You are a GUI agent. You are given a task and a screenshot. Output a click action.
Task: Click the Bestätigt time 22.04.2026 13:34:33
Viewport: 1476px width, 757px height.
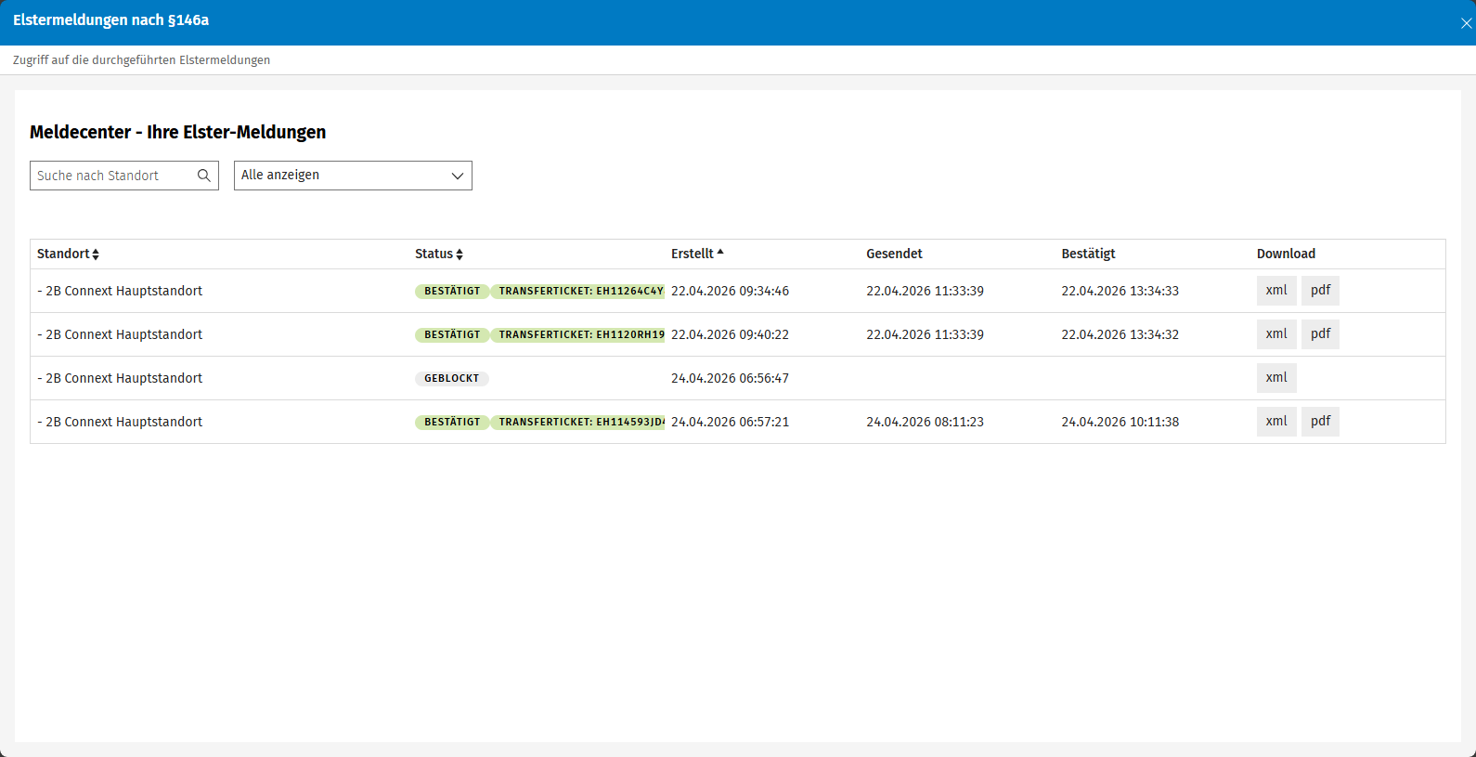click(x=1120, y=291)
